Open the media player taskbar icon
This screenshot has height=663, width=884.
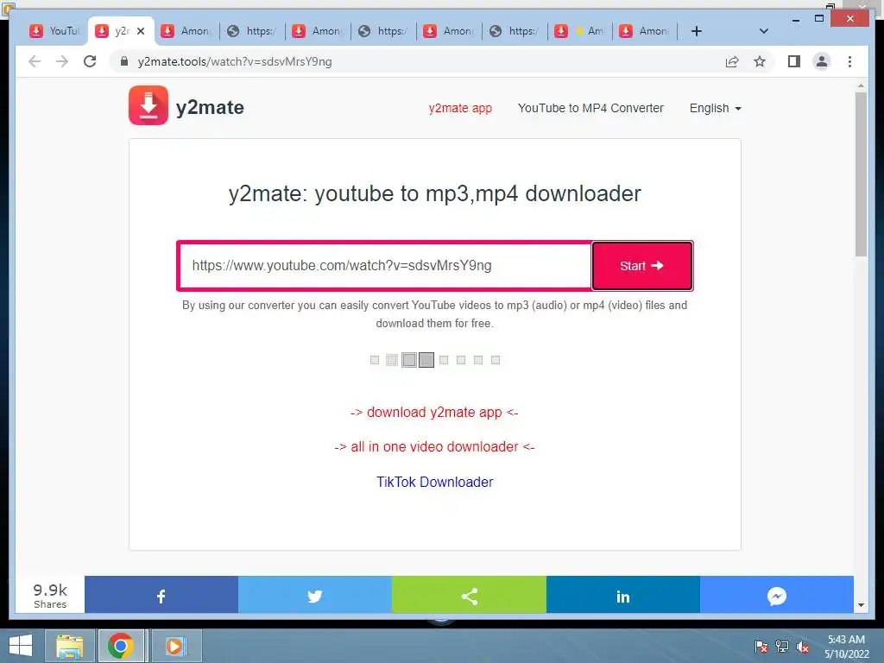[175, 646]
